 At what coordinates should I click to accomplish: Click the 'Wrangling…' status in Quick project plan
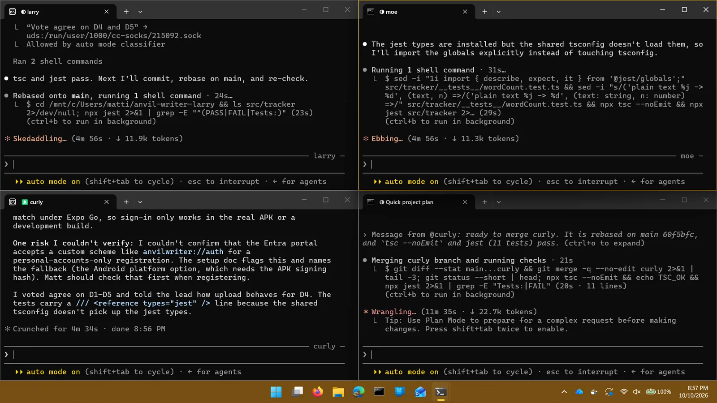[x=393, y=312]
